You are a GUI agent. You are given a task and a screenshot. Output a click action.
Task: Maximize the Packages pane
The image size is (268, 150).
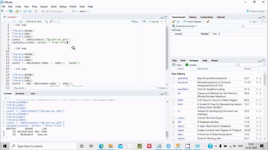point(263,61)
